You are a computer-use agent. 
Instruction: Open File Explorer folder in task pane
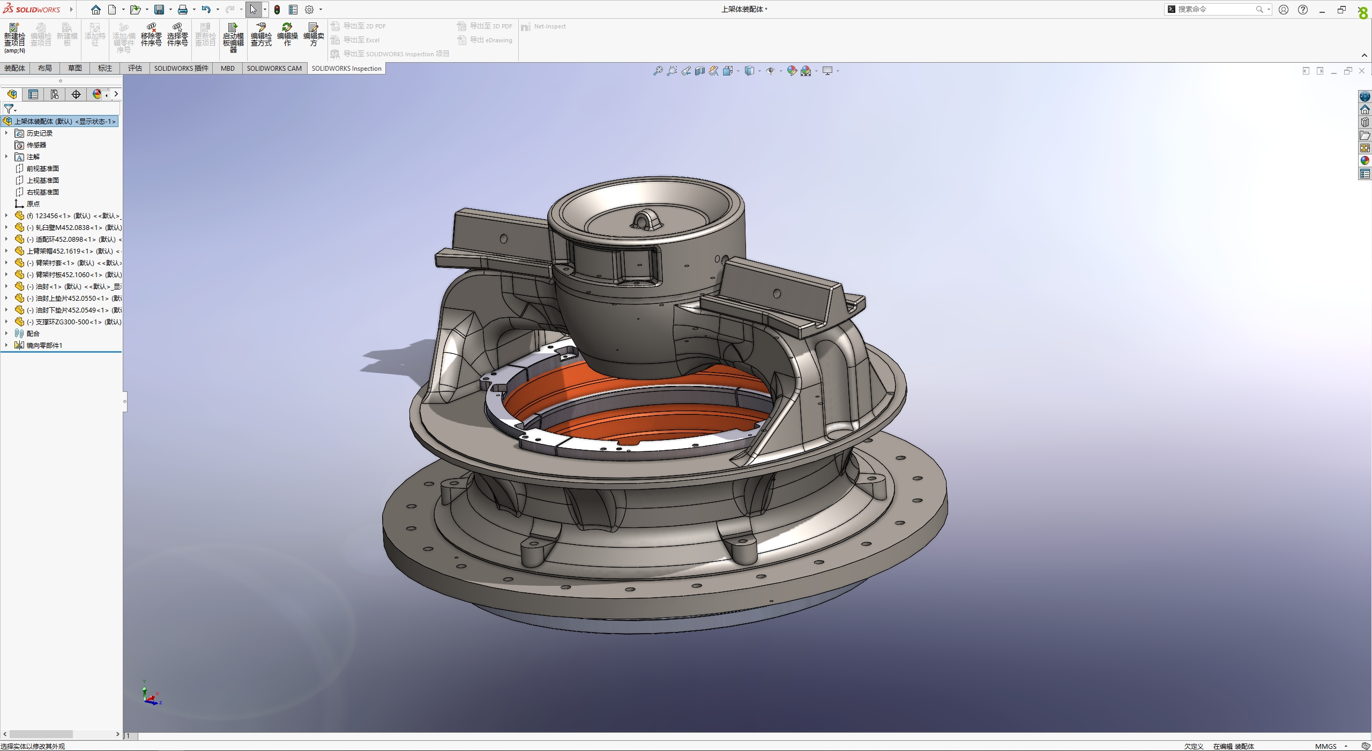coord(1365,135)
